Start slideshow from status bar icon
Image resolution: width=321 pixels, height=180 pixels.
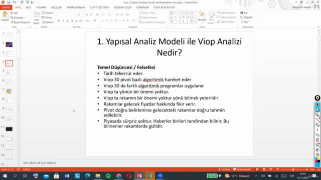(277, 169)
